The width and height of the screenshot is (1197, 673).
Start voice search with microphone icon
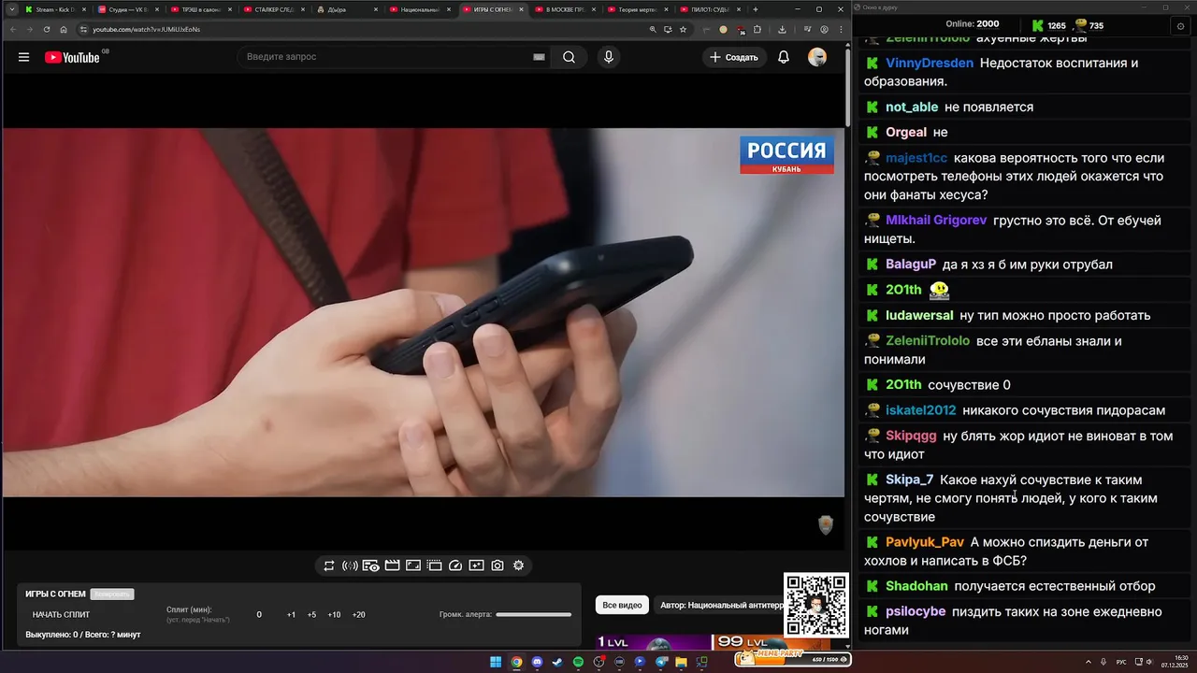coord(609,57)
